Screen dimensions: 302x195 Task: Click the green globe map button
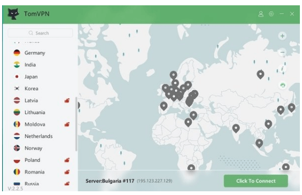tap(282, 85)
